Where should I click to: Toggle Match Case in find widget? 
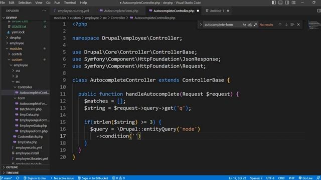244,24
